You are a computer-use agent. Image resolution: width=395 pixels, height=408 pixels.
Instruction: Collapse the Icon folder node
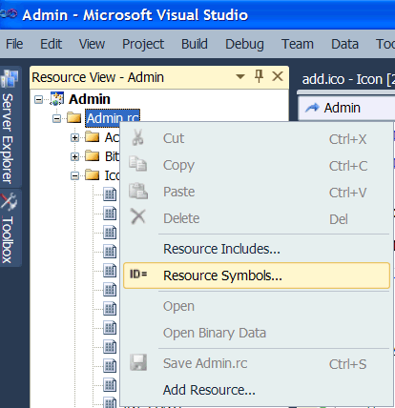(75, 175)
